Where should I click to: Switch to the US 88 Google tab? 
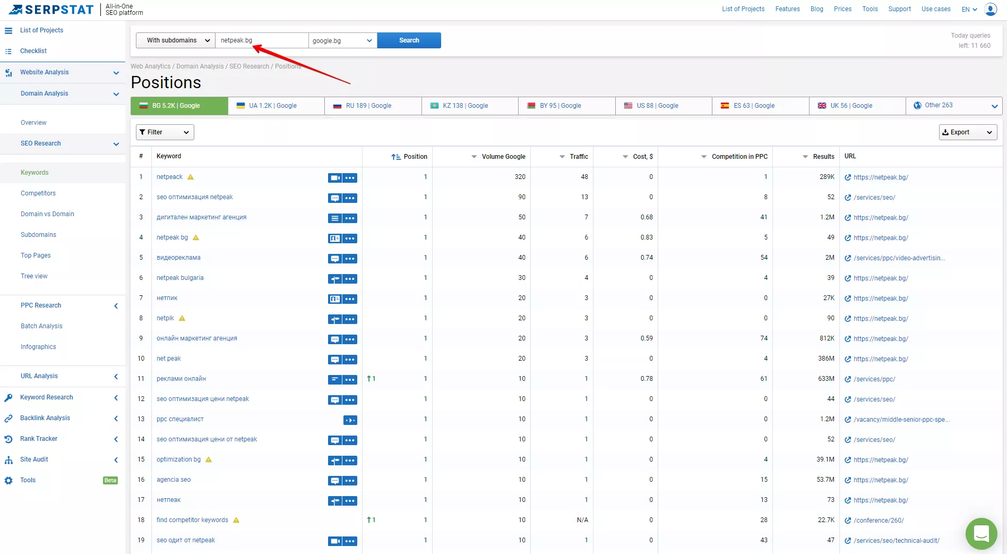tap(664, 106)
